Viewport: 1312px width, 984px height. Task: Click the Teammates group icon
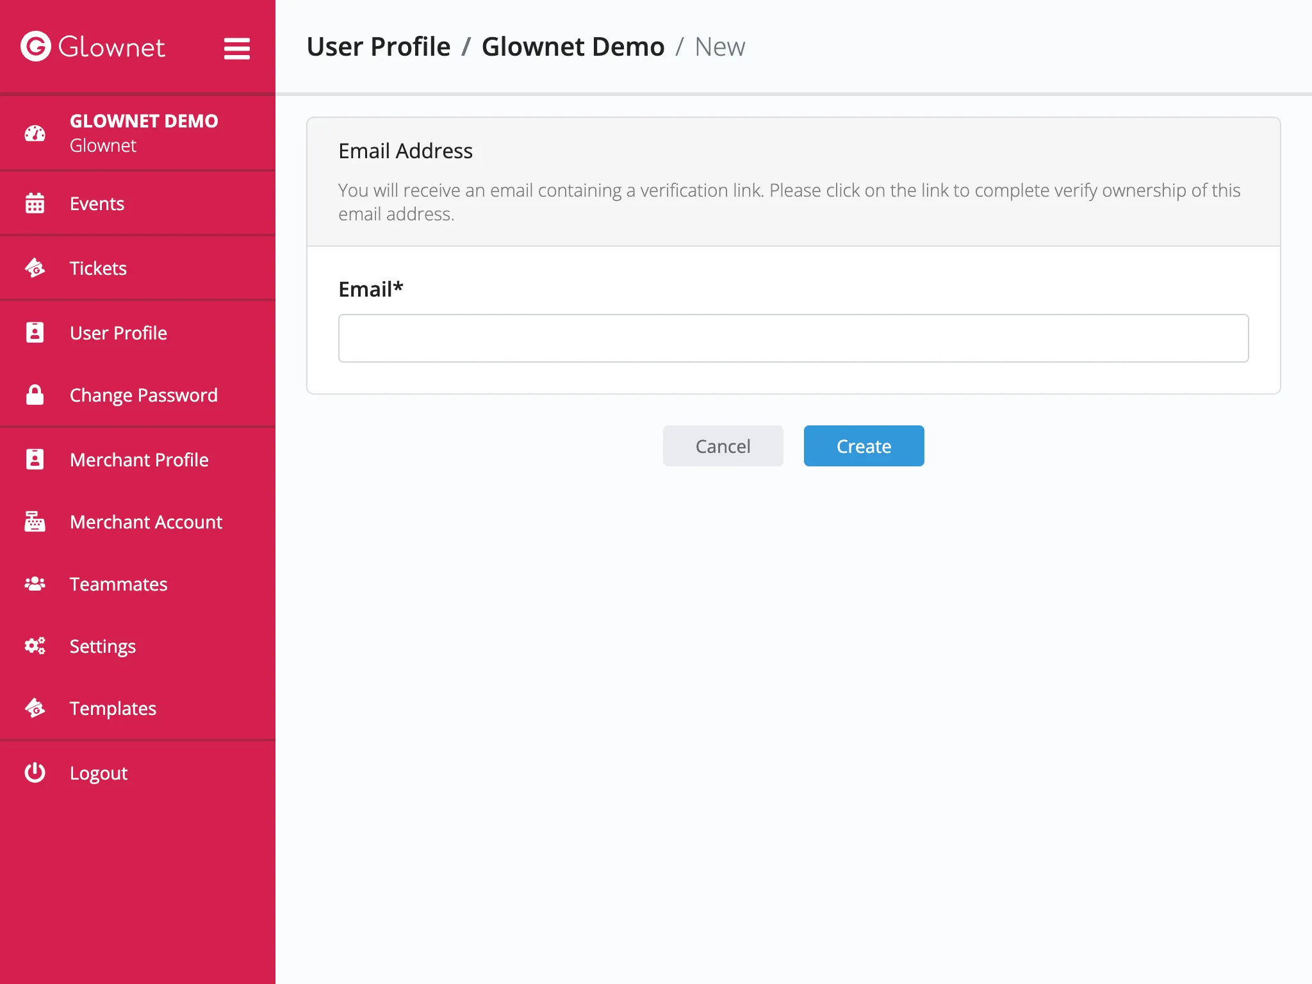(x=35, y=584)
